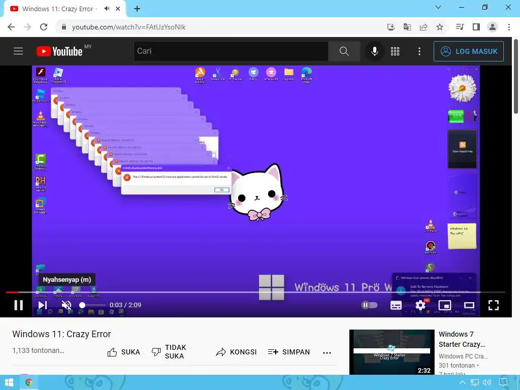The image size is (520, 390).
Task: Focus the Cari search field
Action: [x=231, y=51]
